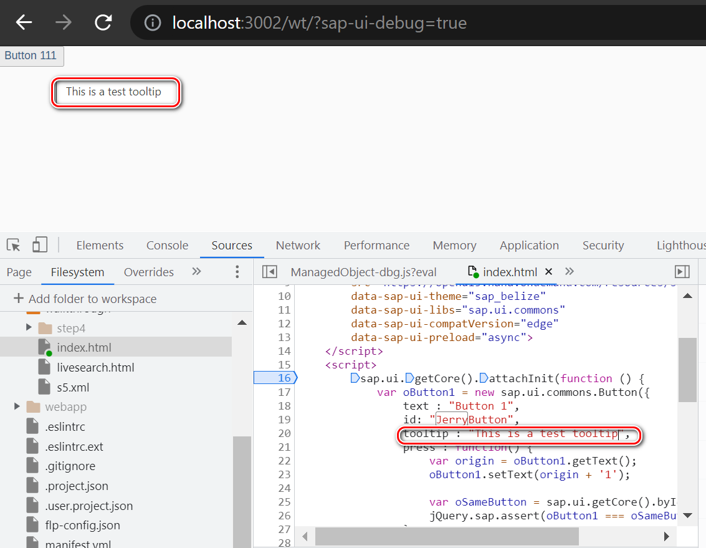The width and height of the screenshot is (706, 548).
Task: Open the Memory tab
Action: [x=454, y=245]
